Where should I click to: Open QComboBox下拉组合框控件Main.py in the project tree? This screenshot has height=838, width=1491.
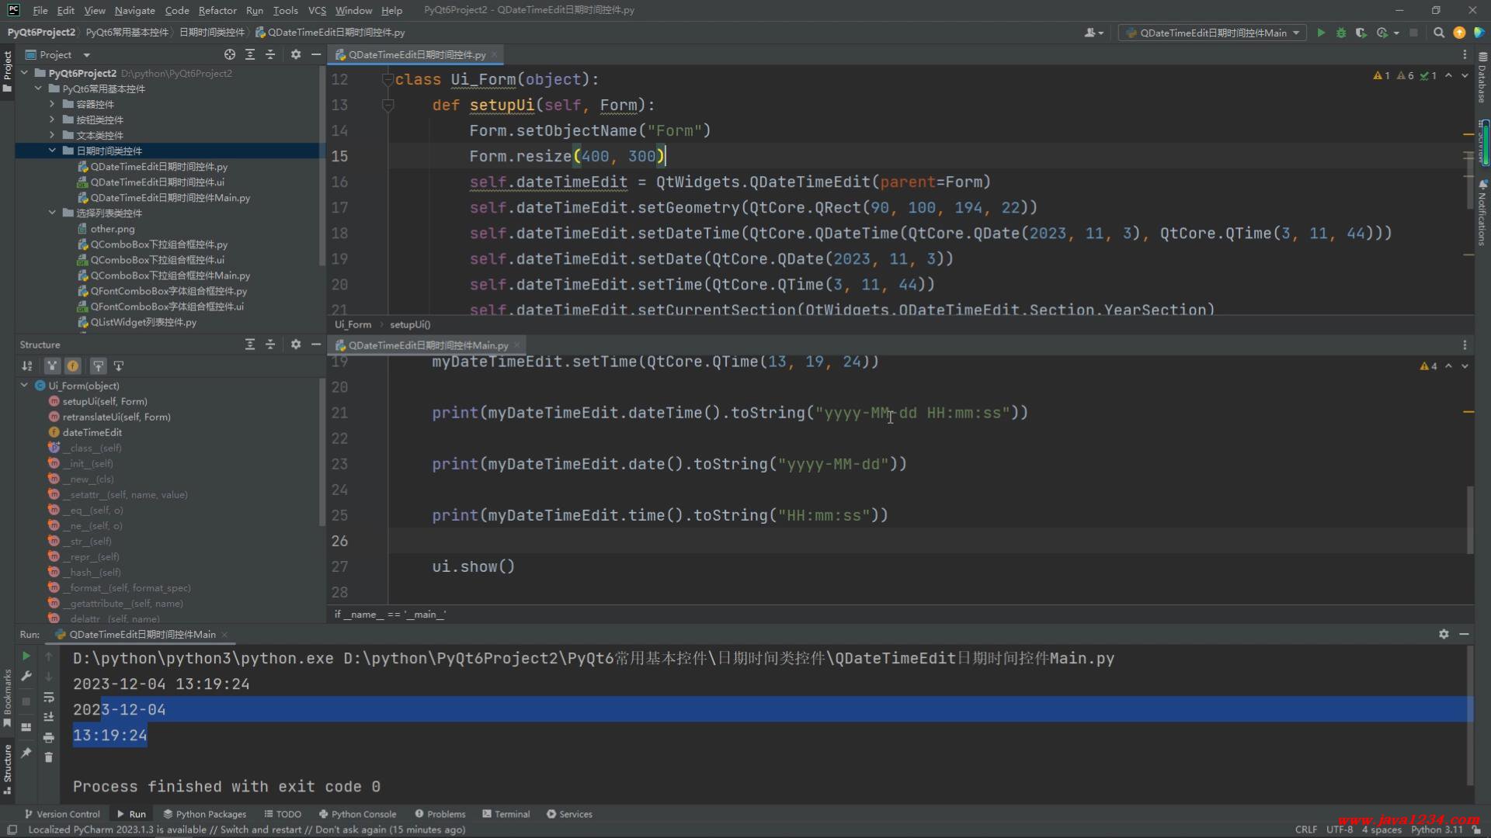tap(169, 275)
